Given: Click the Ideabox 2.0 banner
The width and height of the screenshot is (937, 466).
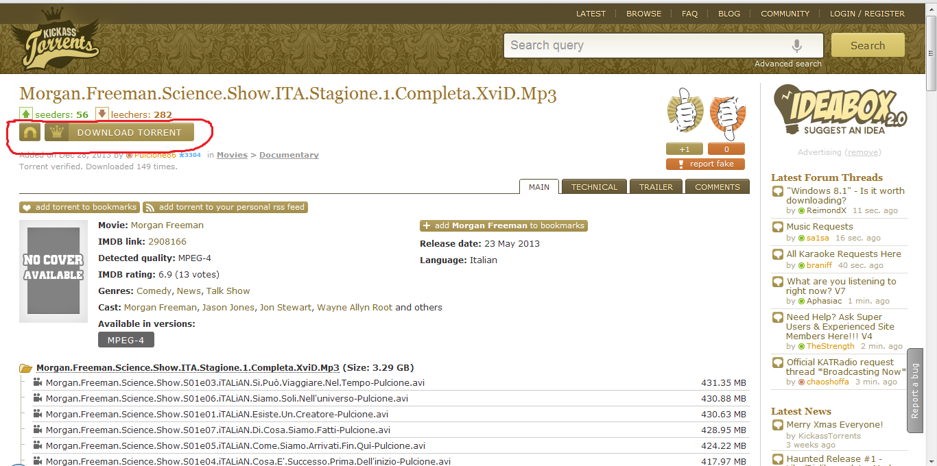Looking at the screenshot, I should (x=840, y=110).
